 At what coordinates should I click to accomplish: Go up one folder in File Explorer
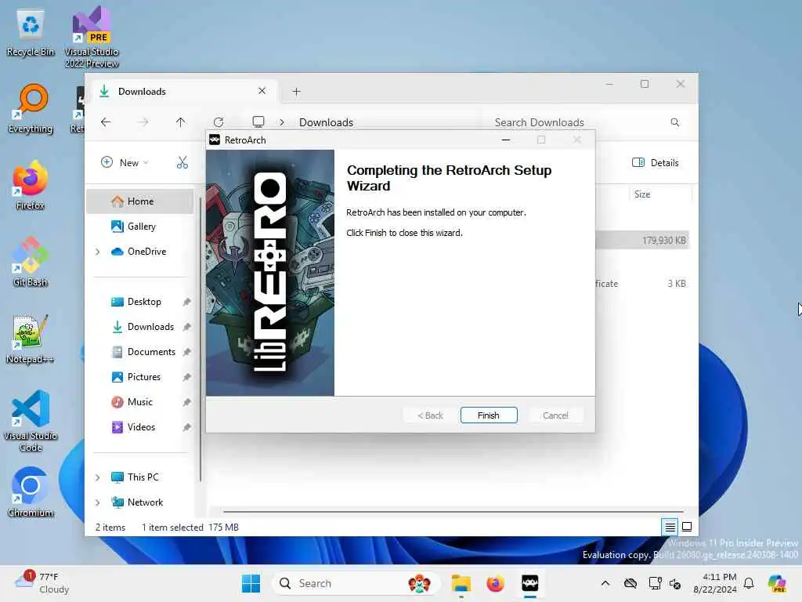[x=181, y=121]
